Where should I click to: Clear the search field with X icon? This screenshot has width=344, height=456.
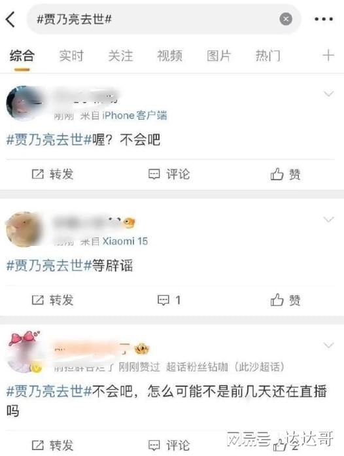pos(286,19)
